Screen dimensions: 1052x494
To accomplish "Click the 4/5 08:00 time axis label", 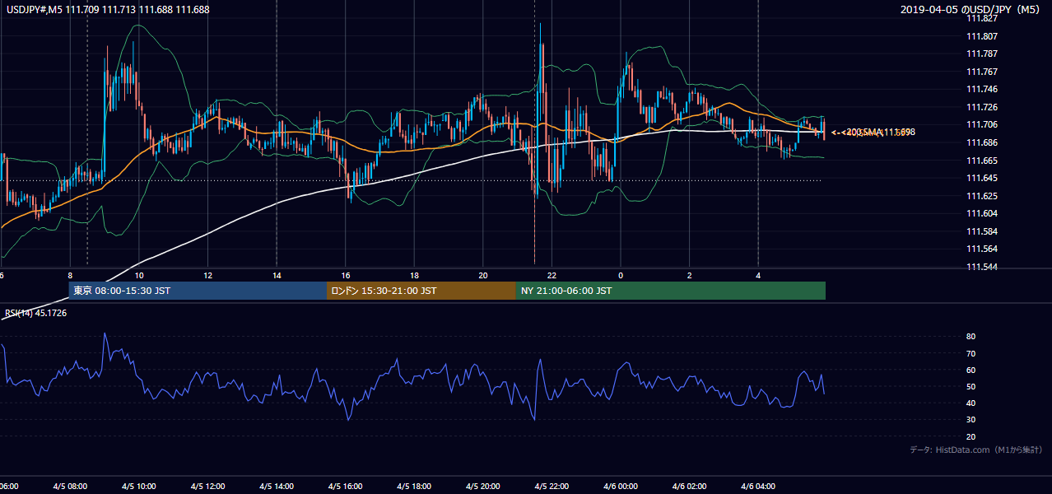I will tap(71, 487).
